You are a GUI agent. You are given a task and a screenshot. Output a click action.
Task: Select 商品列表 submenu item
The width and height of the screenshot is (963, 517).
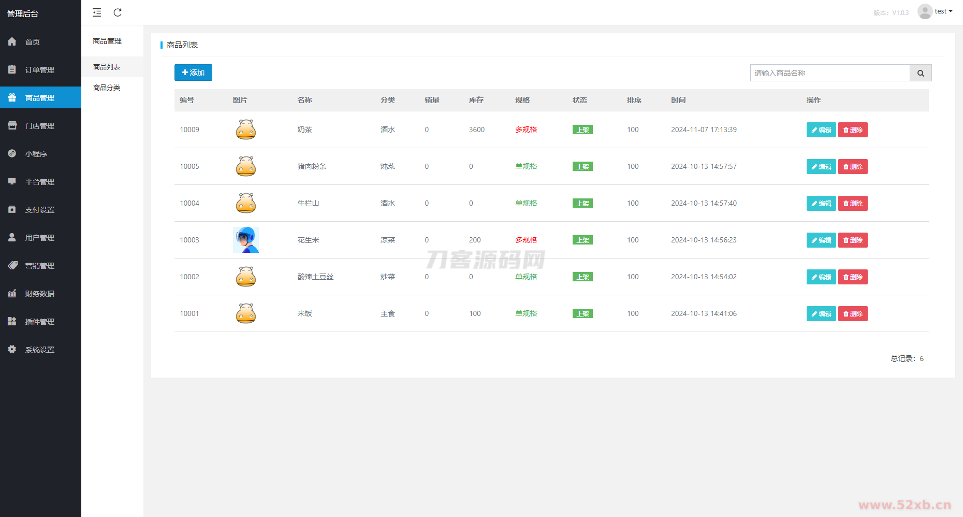click(x=107, y=67)
